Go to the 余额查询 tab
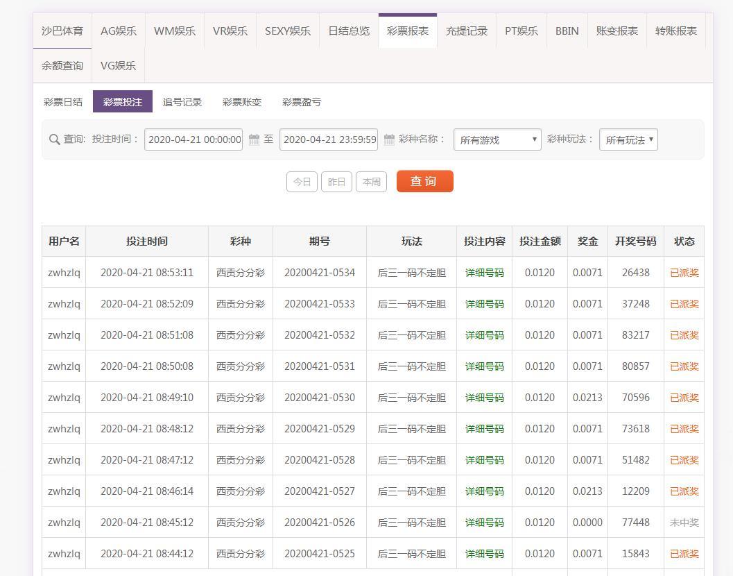Screen dimensions: 733x576 point(62,66)
